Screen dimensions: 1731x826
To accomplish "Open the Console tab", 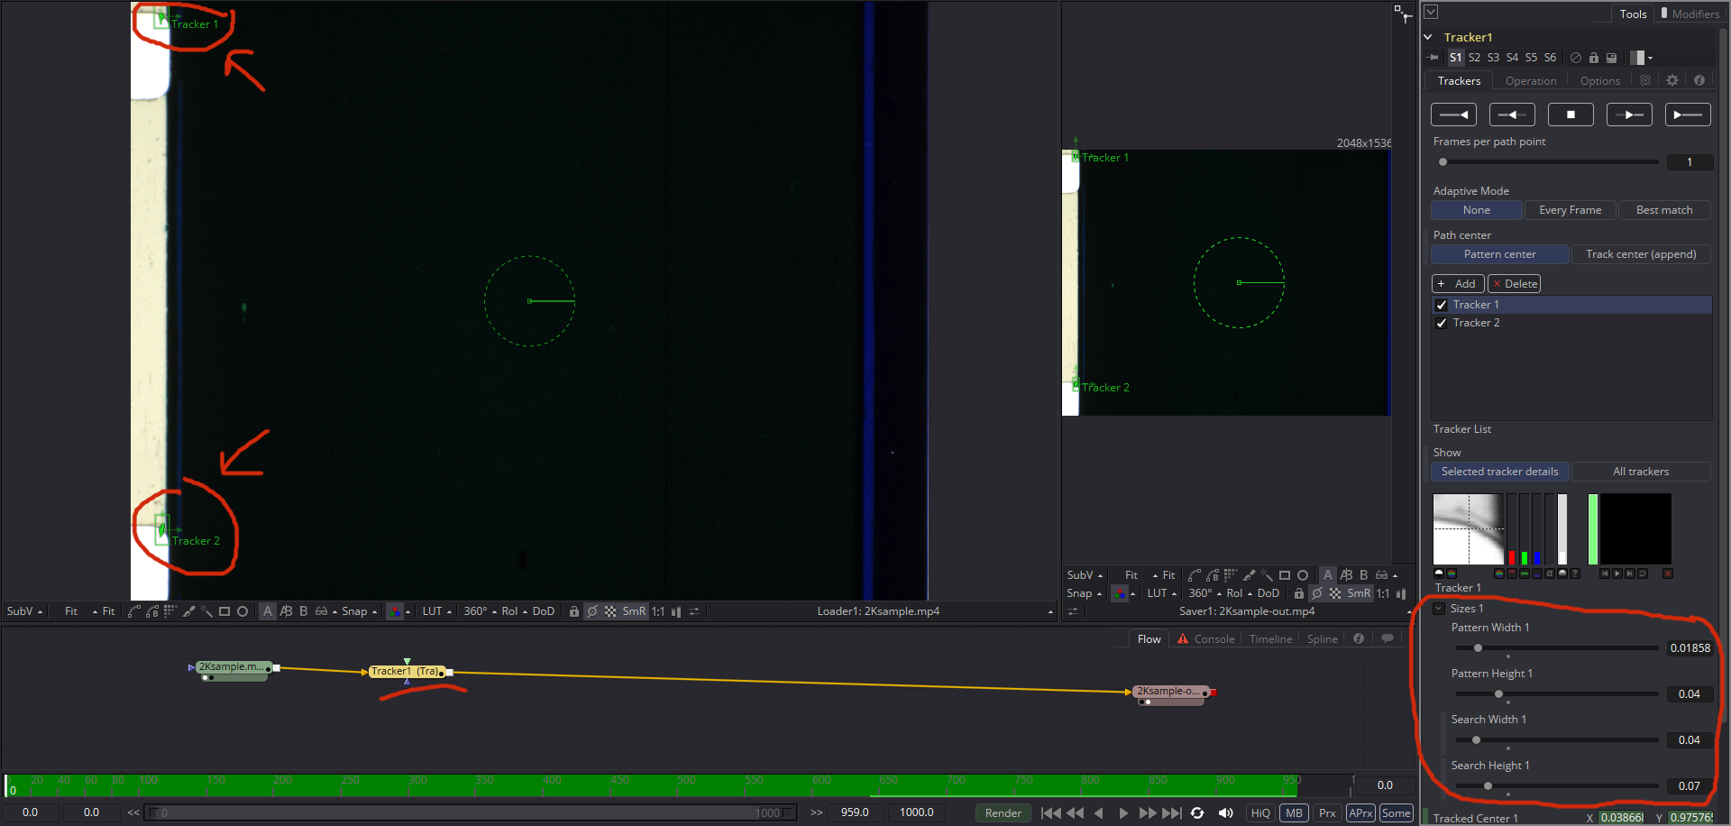I will point(1205,639).
